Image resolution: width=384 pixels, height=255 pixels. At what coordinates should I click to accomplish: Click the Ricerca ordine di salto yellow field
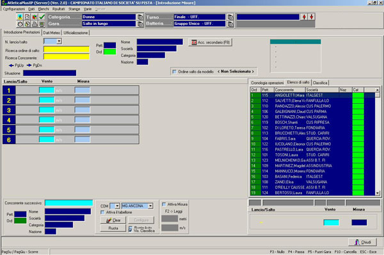[x=67, y=49]
